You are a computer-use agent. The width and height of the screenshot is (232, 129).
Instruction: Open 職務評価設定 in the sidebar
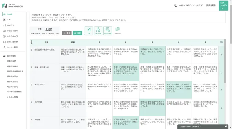(x=12, y=76)
